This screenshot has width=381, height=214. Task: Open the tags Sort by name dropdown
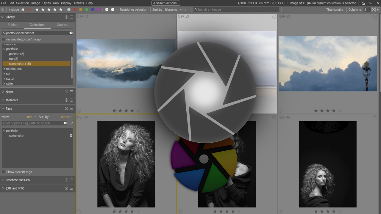pos(67,117)
